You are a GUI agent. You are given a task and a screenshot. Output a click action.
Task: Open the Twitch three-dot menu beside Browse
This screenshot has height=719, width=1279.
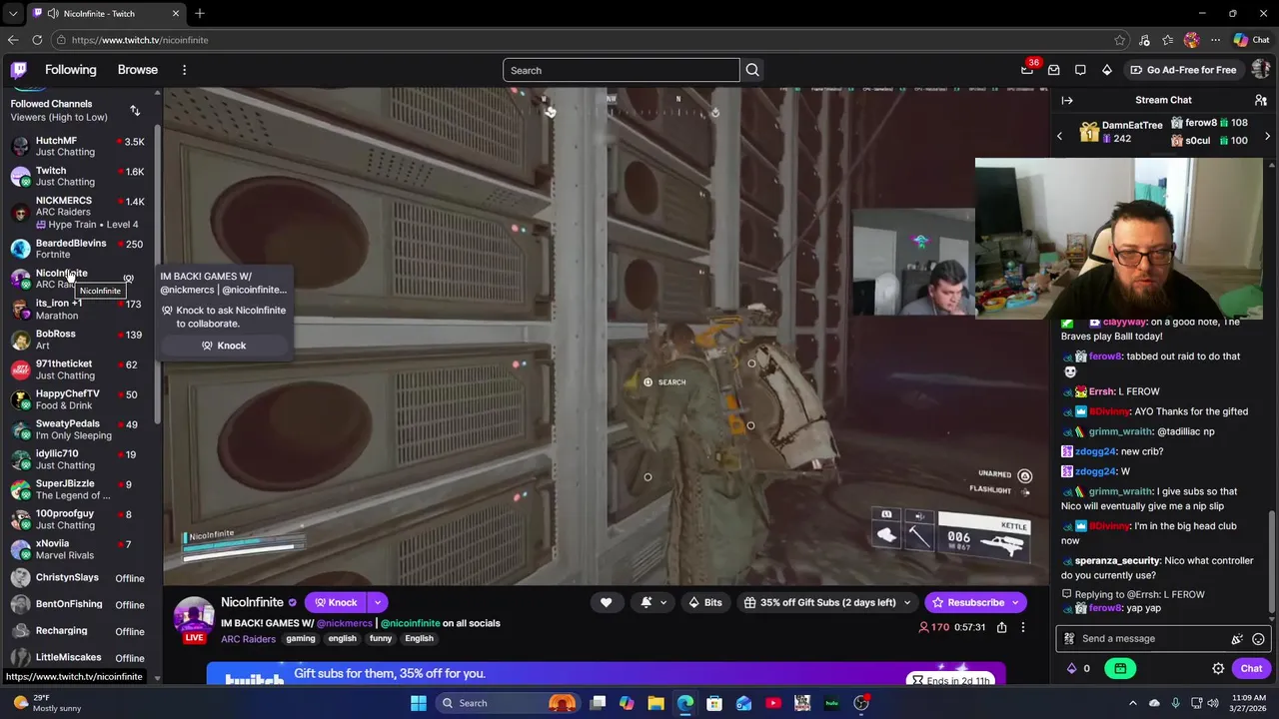pos(184,70)
